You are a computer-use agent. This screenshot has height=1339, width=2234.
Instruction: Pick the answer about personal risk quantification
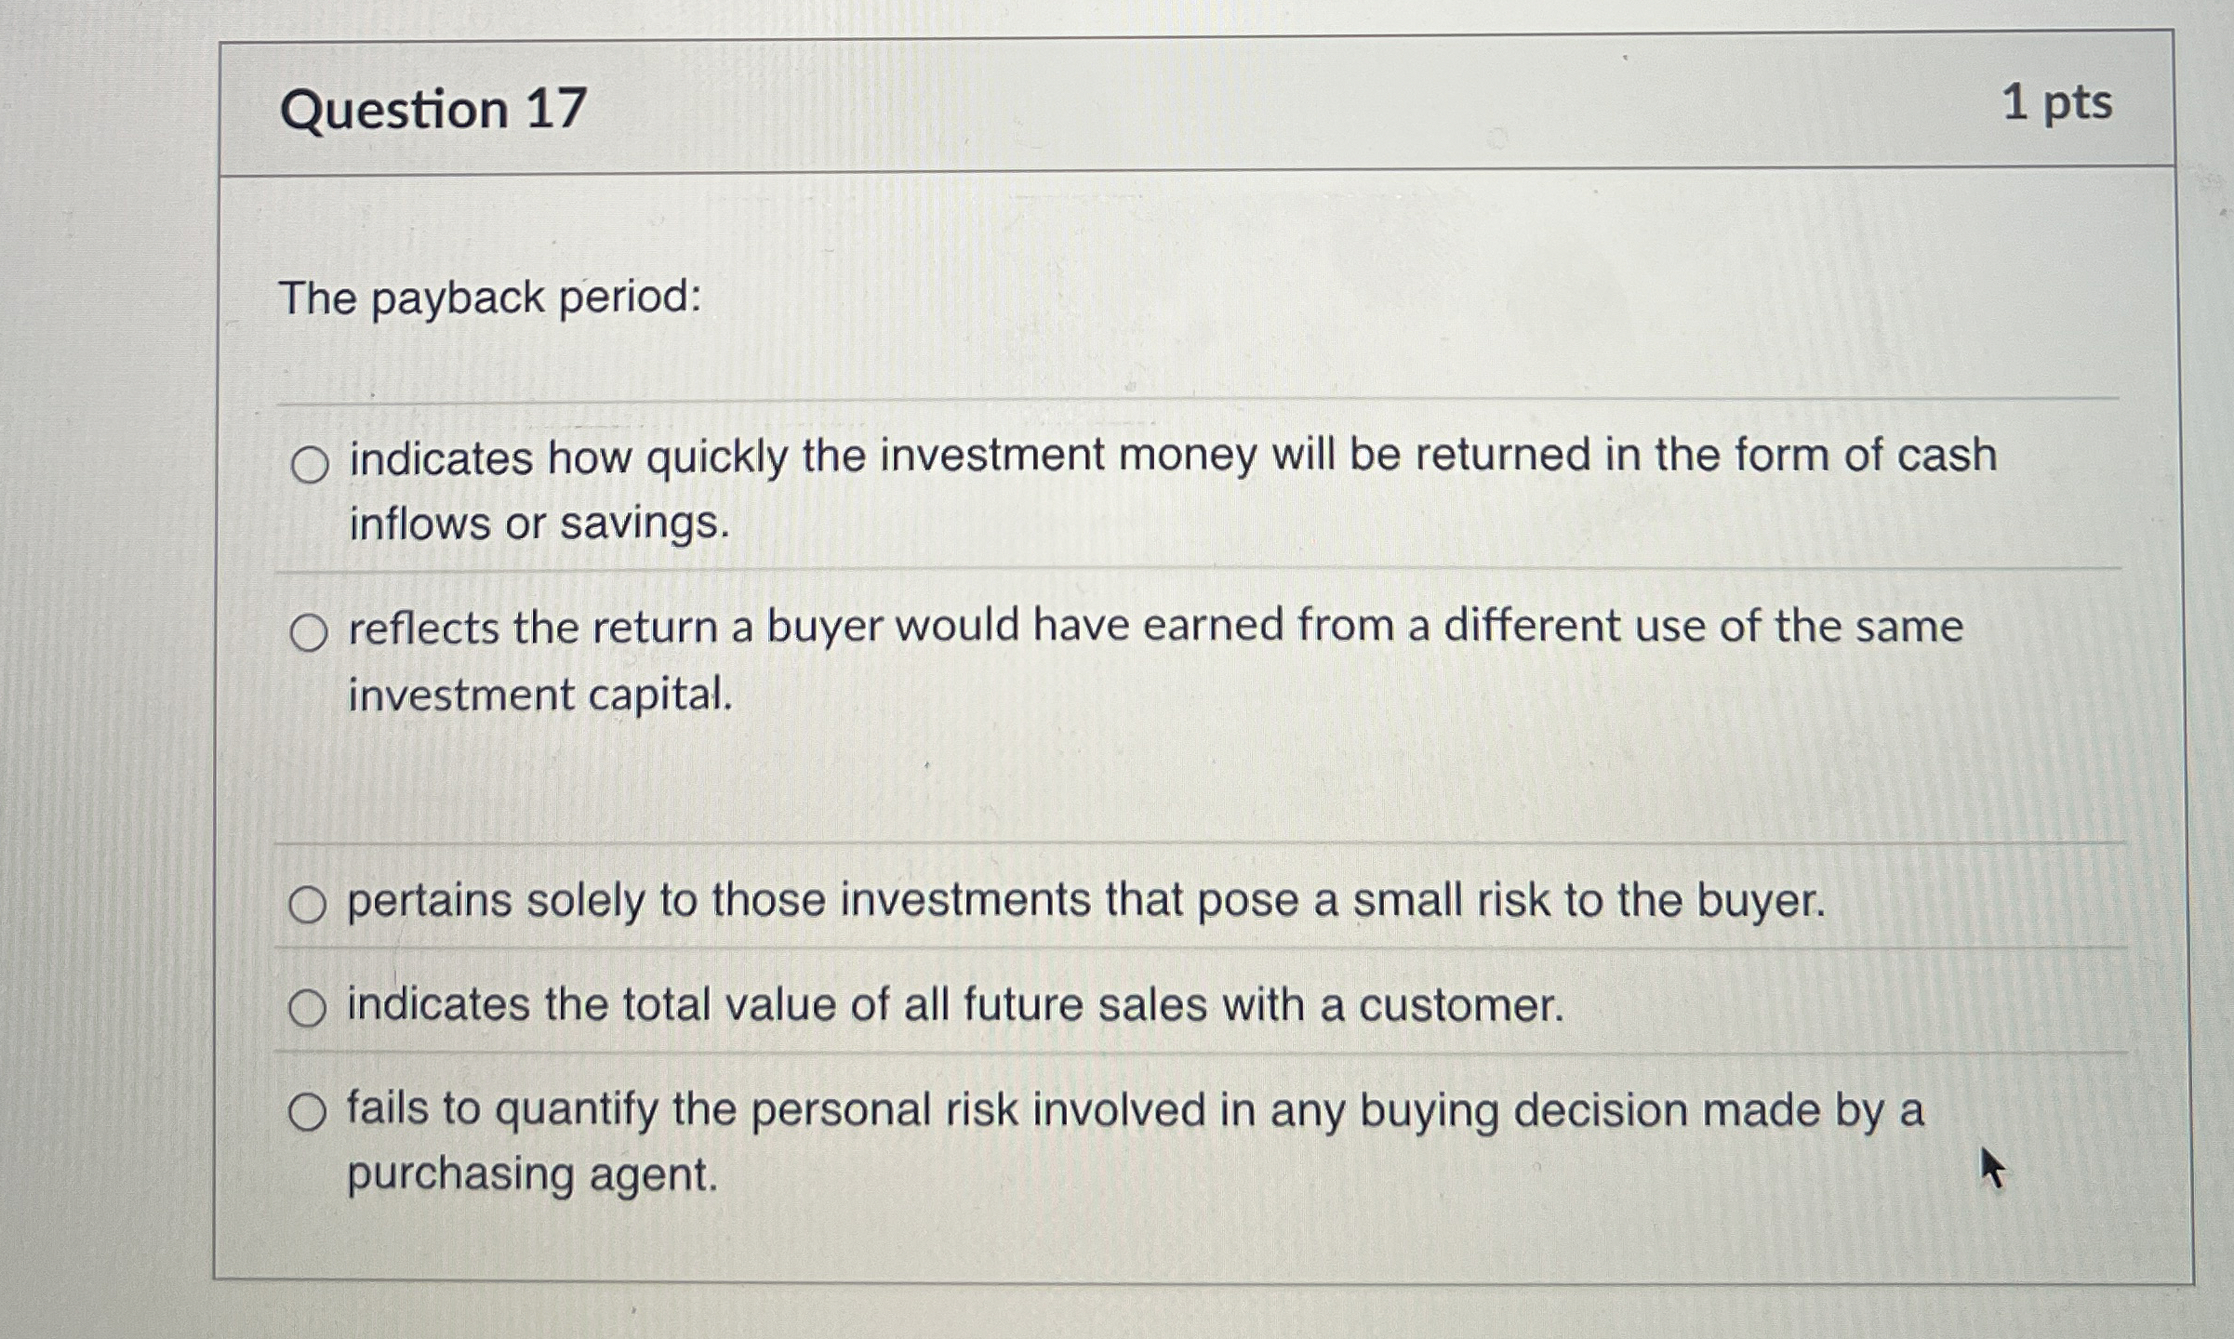click(x=310, y=1108)
